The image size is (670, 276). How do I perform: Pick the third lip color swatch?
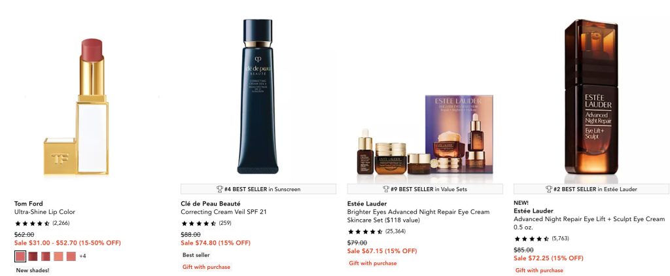point(46,256)
